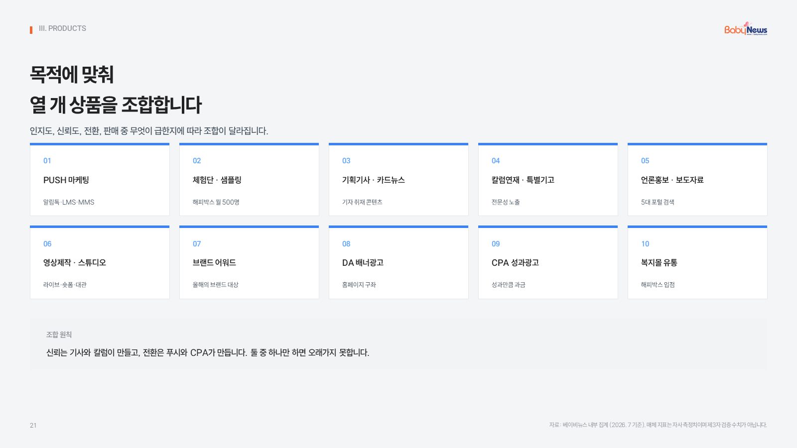Select the '해피박스 월 500명' text
This screenshot has width=797, height=448.
[216, 202]
